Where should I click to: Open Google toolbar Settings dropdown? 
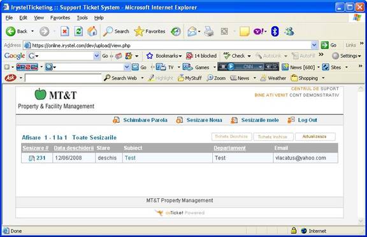pyautogui.click(x=346, y=56)
